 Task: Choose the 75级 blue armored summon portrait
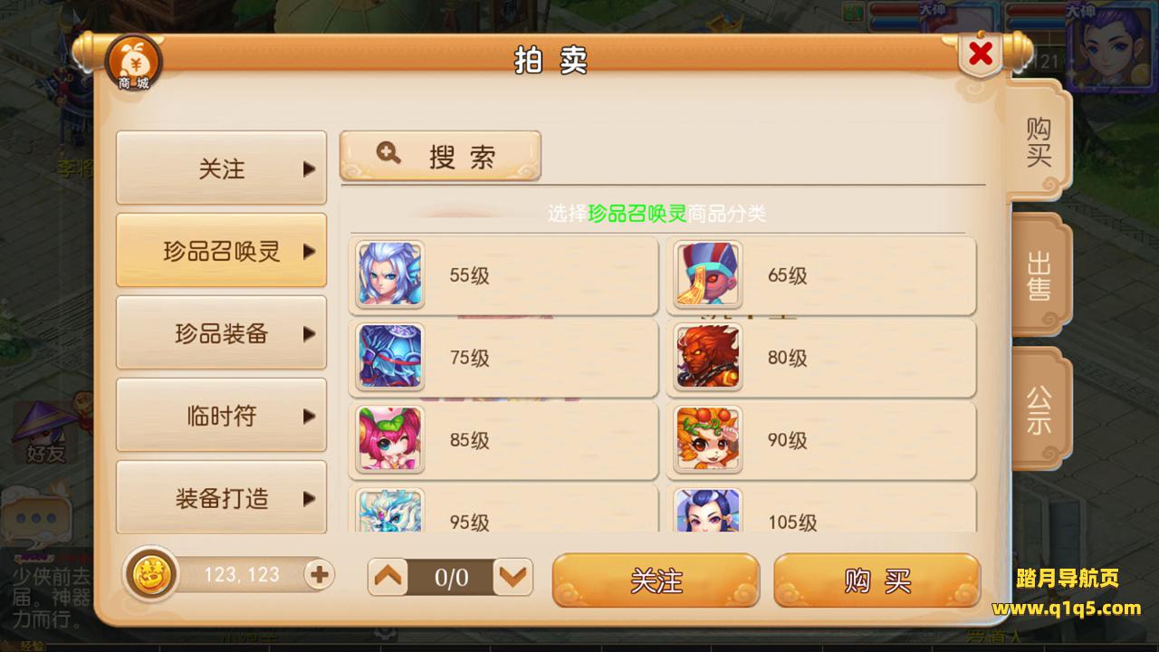click(389, 357)
